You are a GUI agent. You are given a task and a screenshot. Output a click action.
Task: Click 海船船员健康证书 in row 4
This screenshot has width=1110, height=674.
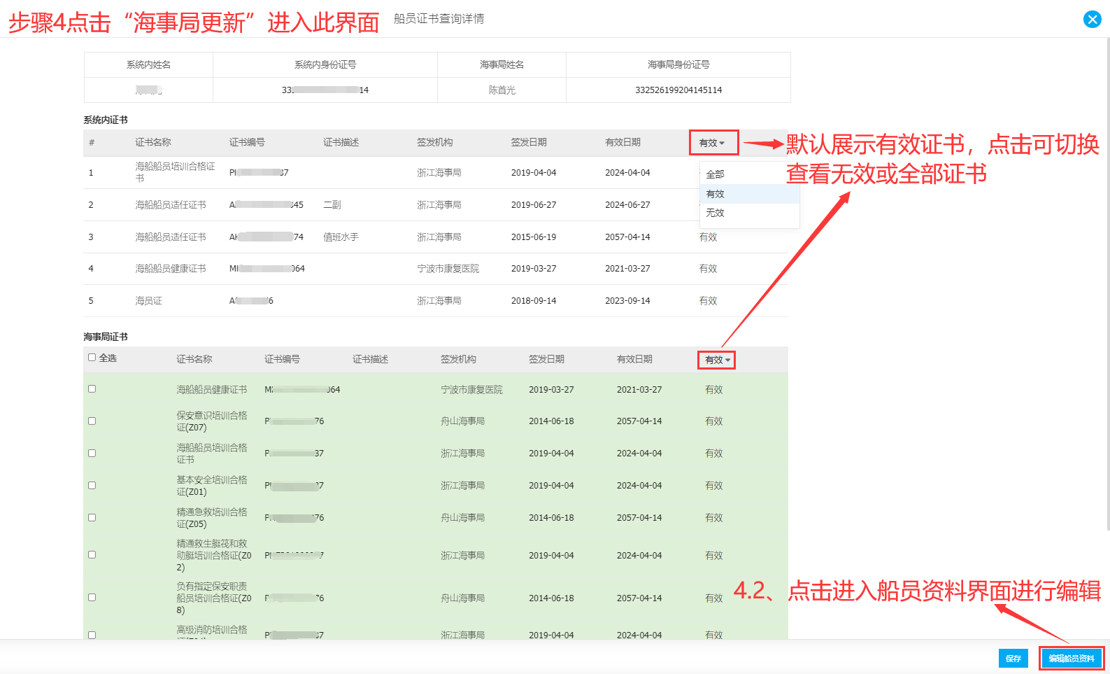pos(171,269)
